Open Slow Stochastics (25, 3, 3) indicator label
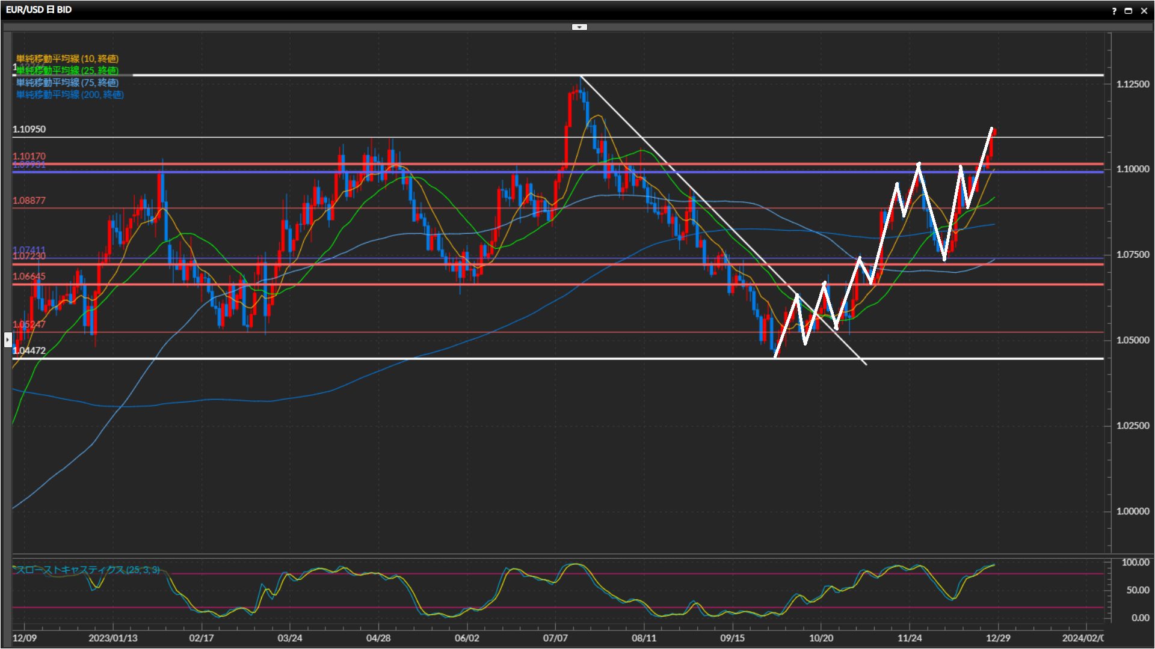Image resolution: width=1155 pixels, height=649 pixels. tap(88, 570)
